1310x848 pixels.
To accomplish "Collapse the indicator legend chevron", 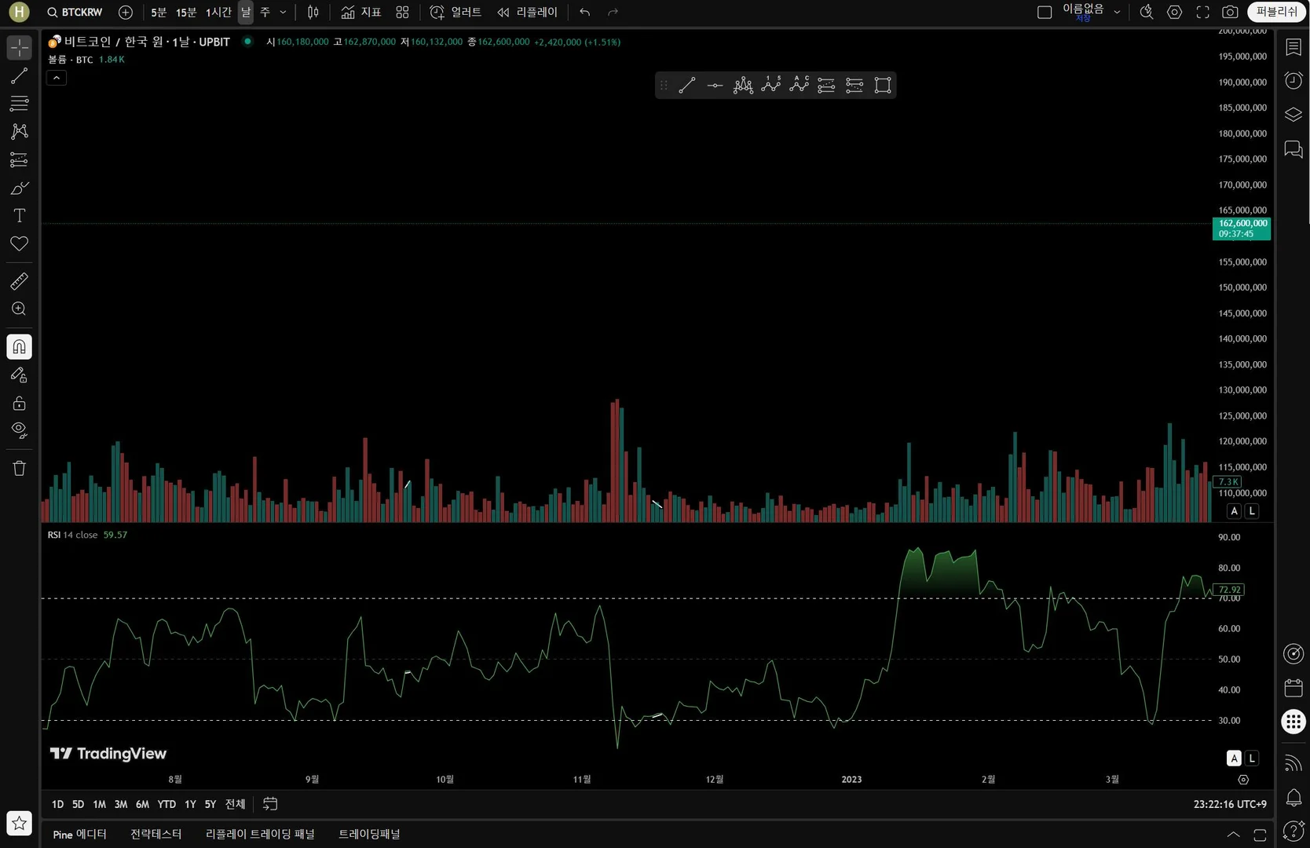I will (x=57, y=78).
